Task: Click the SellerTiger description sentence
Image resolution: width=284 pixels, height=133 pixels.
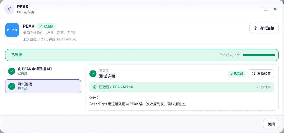Action: (138, 104)
